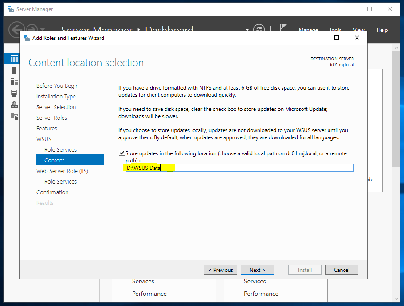Go to the Features step
This screenshot has height=306, width=404.
coord(47,128)
